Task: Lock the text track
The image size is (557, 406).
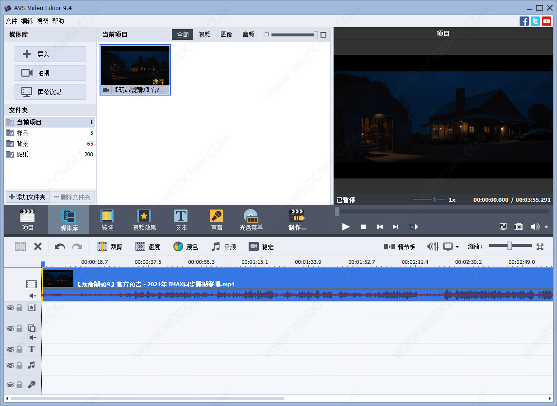Action: (x=19, y=349)
